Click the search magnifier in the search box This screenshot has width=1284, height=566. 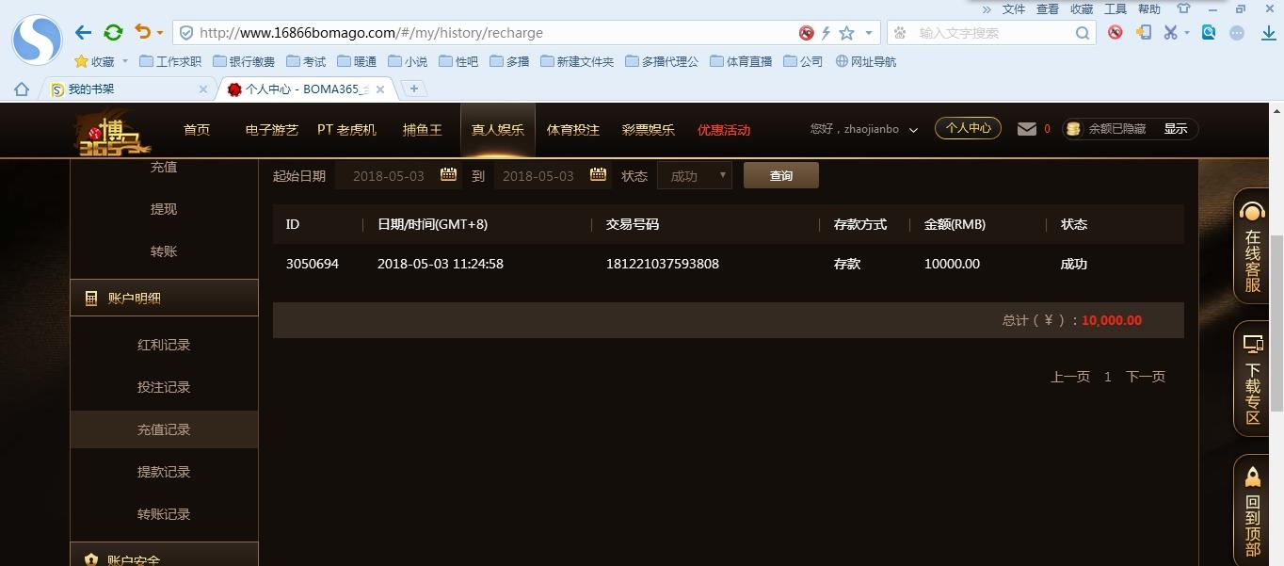coord(1083,33)
